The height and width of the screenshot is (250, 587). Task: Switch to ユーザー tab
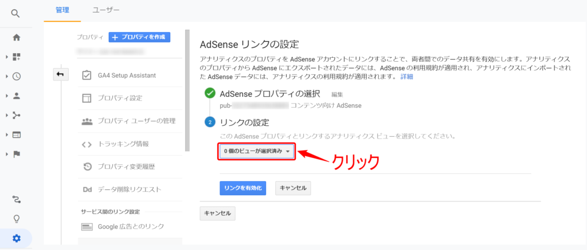pos(106,10)
